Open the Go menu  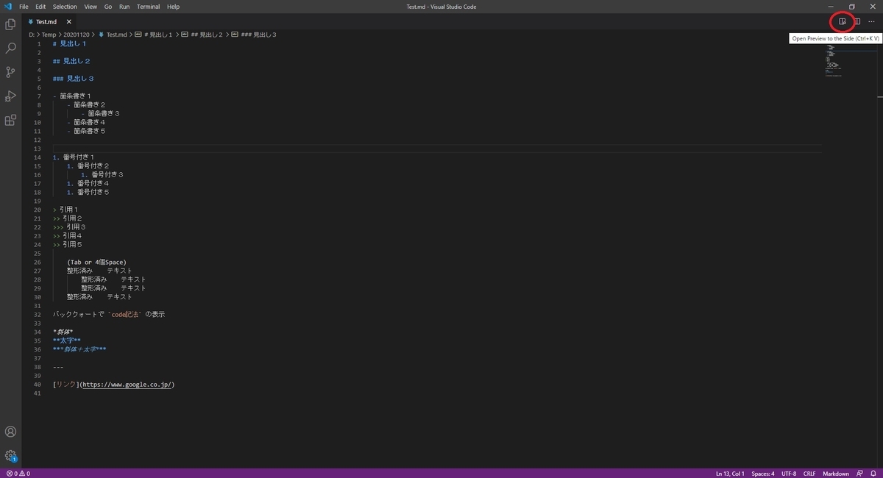[x=108, y=7]
